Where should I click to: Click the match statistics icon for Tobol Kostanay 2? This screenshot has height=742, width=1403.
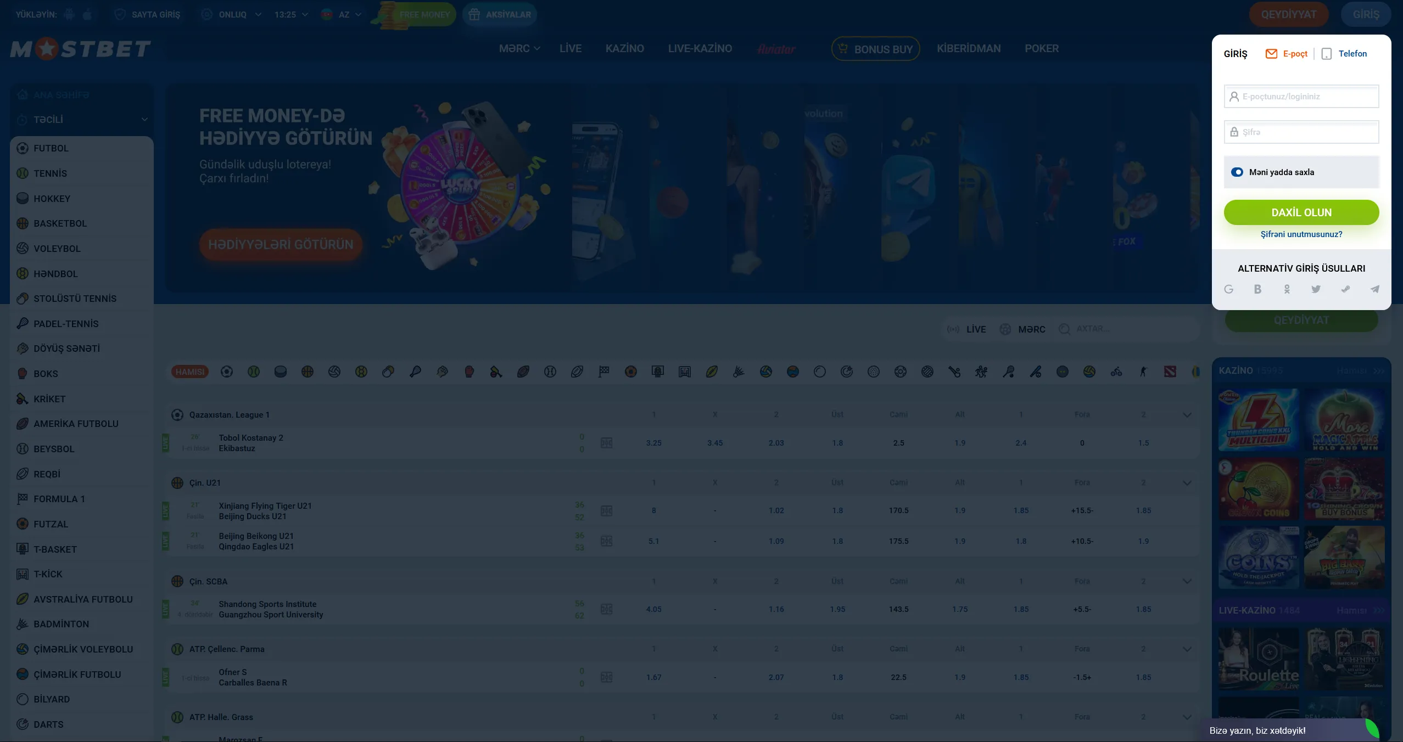coord(607,443)
